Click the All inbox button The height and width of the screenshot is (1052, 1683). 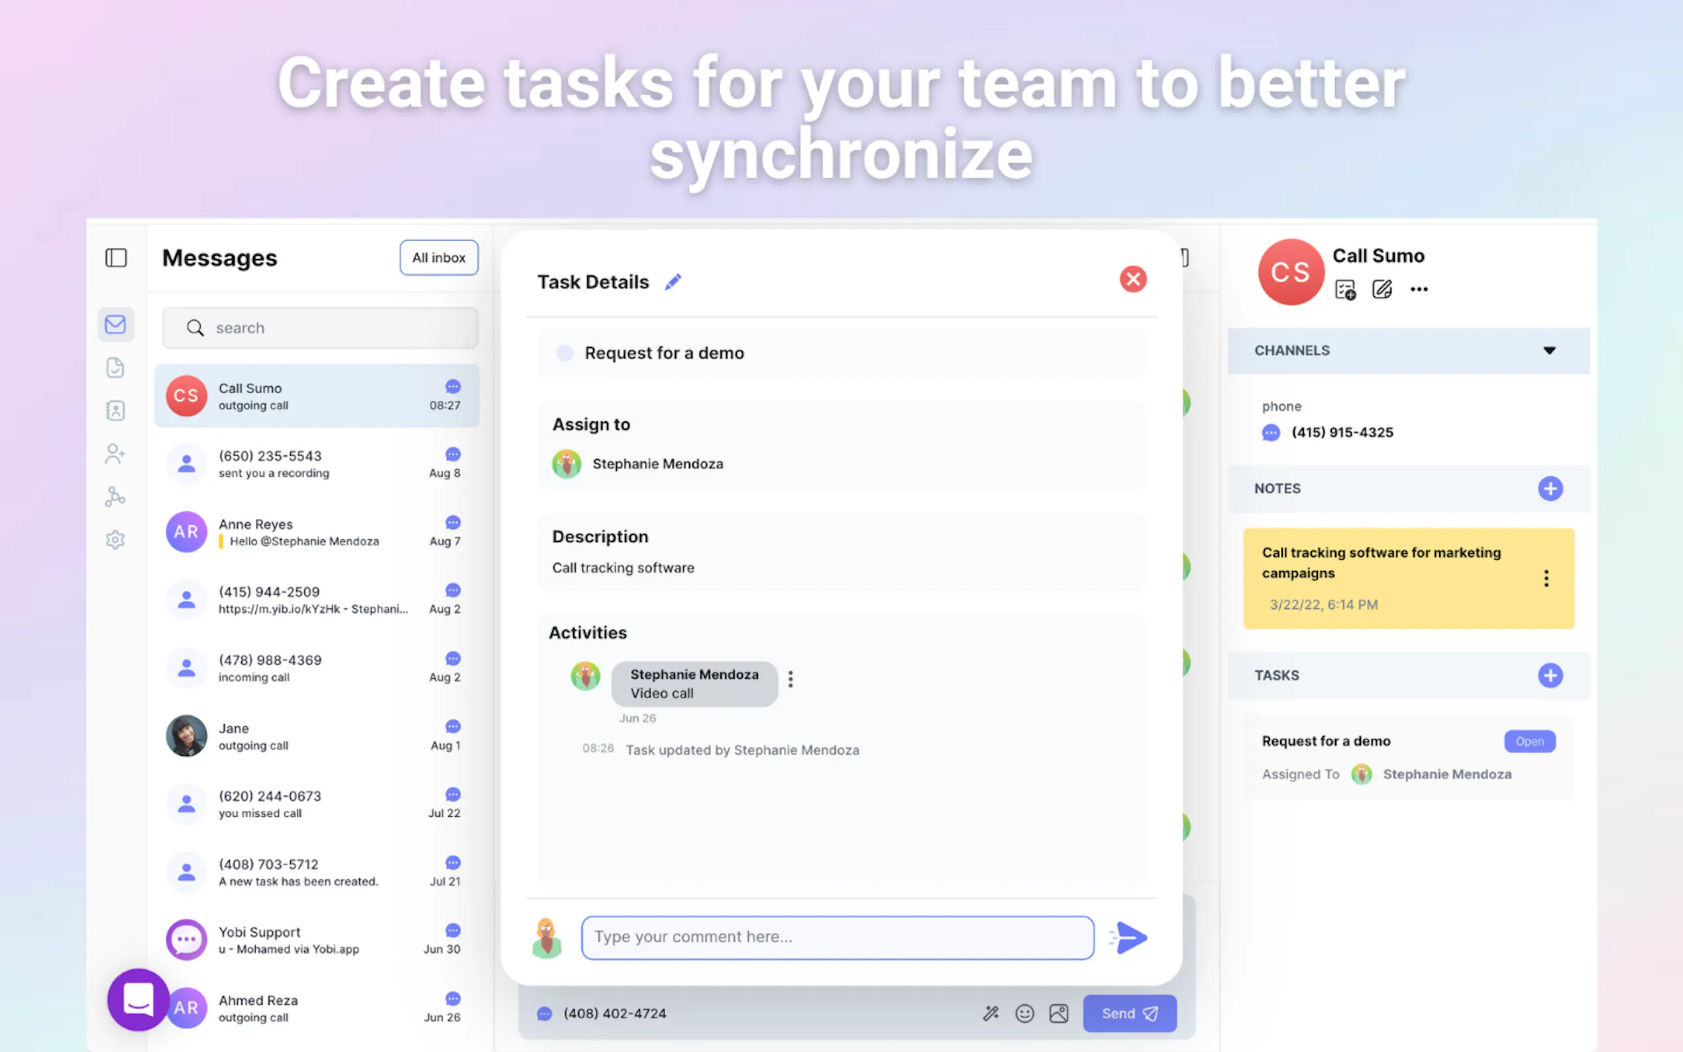point(439,258)
